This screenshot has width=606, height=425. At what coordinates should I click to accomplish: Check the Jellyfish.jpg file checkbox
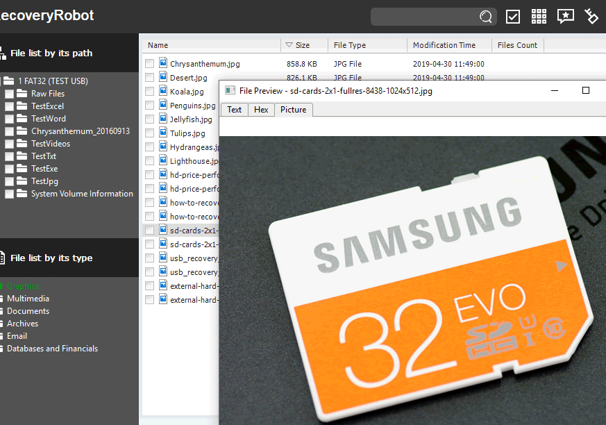click(x=149, y=119)
